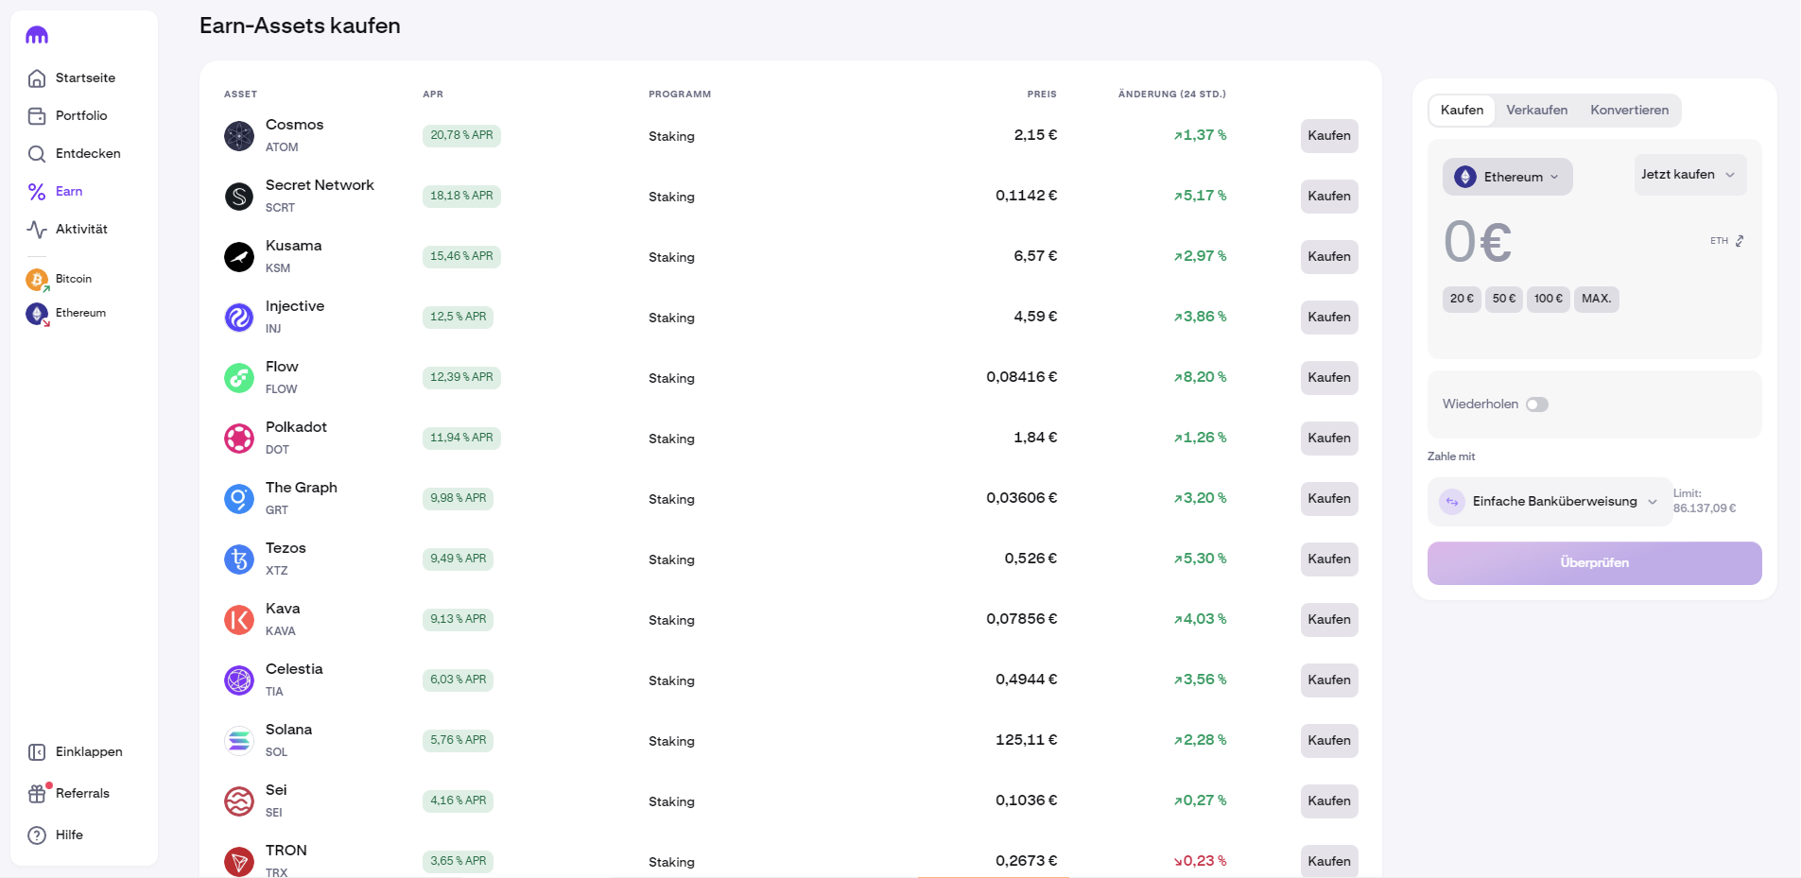The image size is (1801, 878).
Task: Open Startseite via the home icon
Action: 37,78
